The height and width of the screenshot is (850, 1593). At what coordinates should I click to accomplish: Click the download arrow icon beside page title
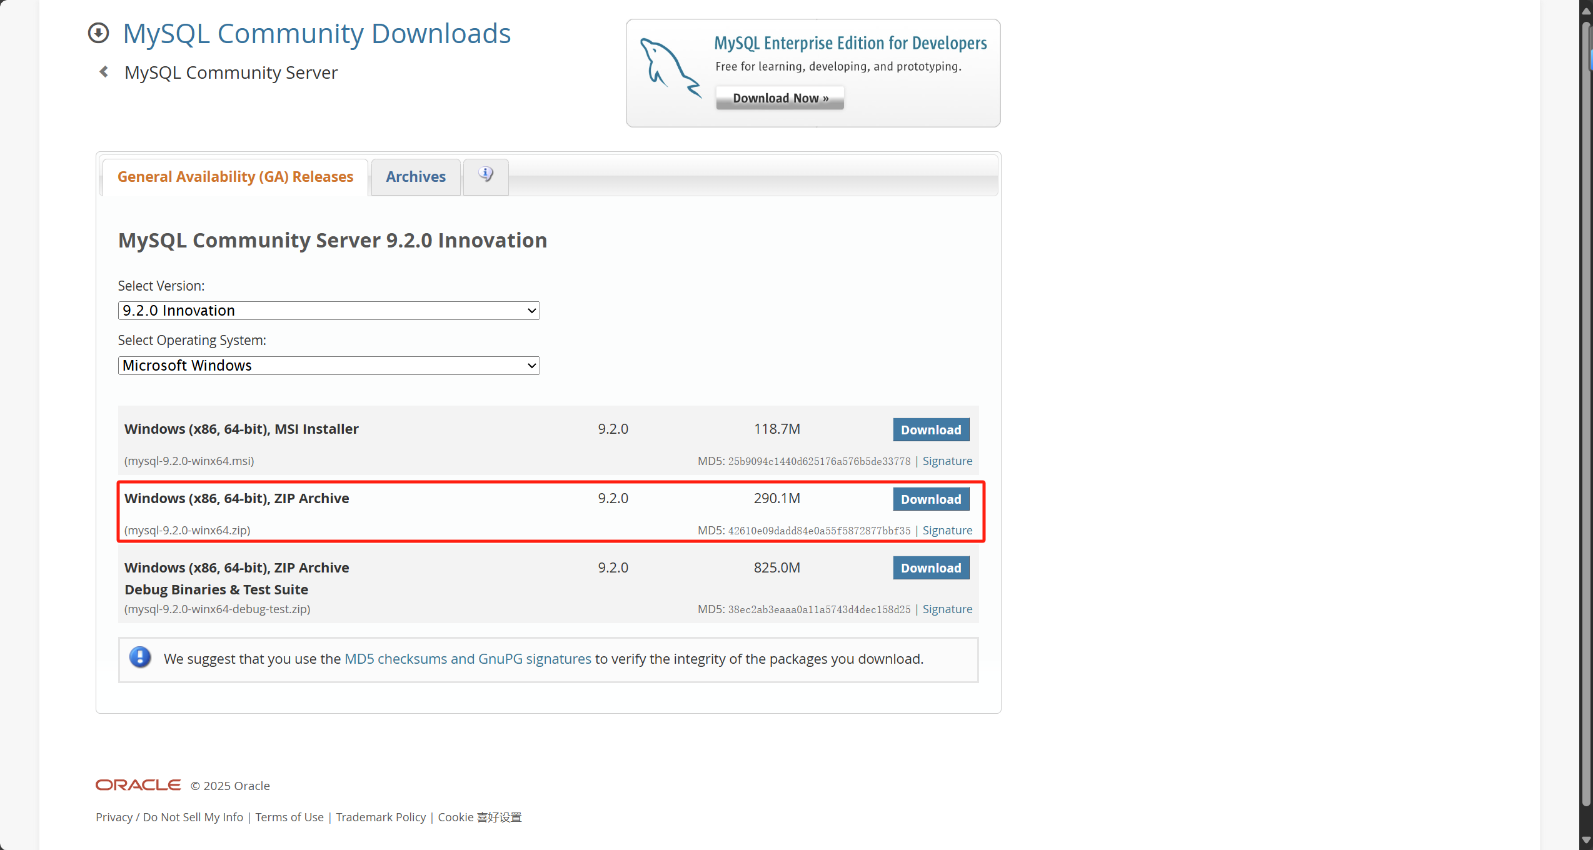[x=98, y=32]
